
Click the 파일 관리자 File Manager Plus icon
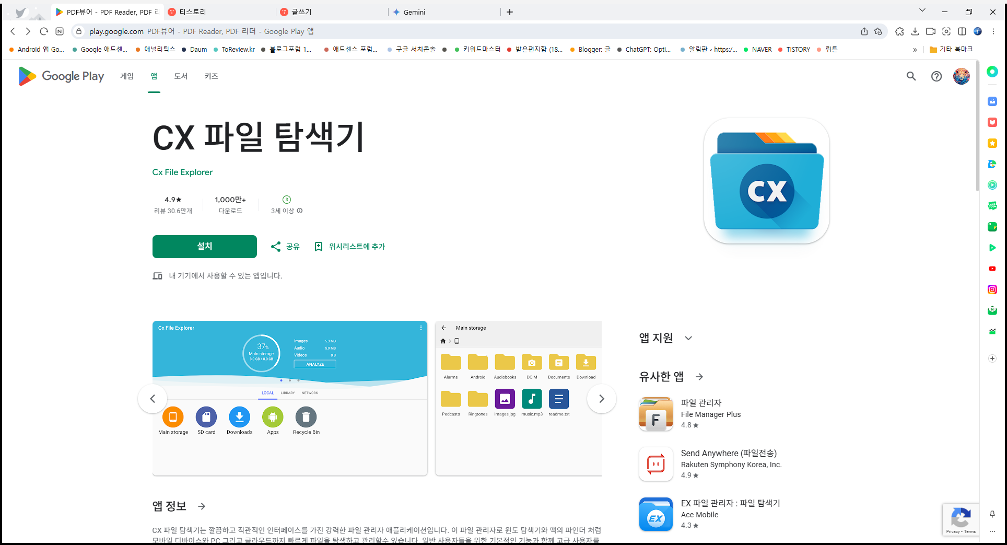pyautogui.click(x=656, y=414)
